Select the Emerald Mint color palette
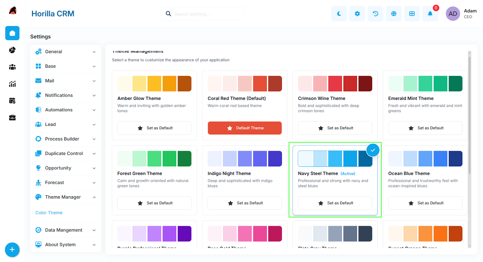483x262 pixels. click(425, 84)
